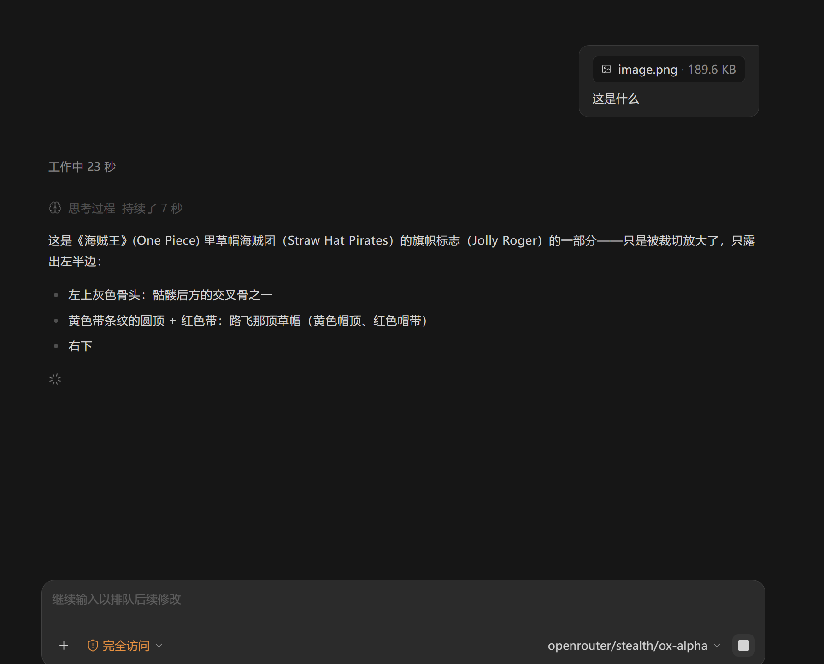Click the 189.6 KB file size label
Image resolution: width=824 pixels, height=664 pixels.
coord(712,70)
